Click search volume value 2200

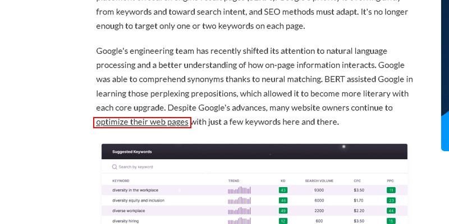pyautogui.click(x=319, y=211)
